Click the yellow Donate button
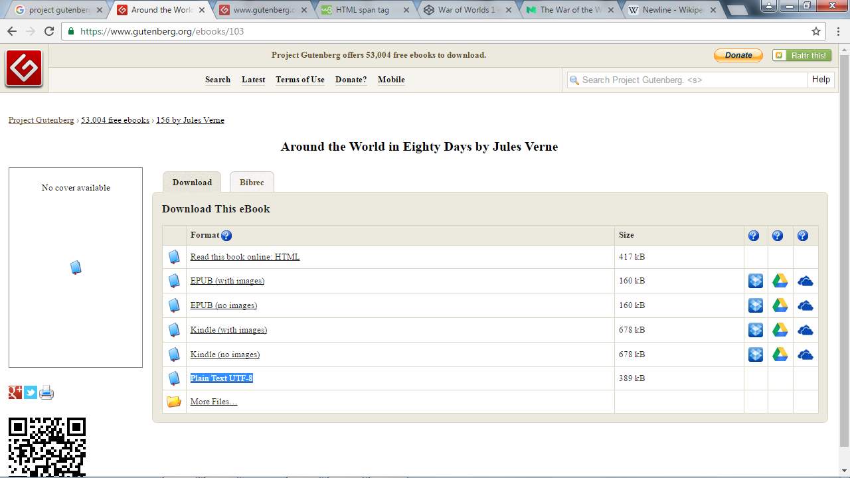The height and width of the screenshot is (478, 850). (x=738, y=55)
